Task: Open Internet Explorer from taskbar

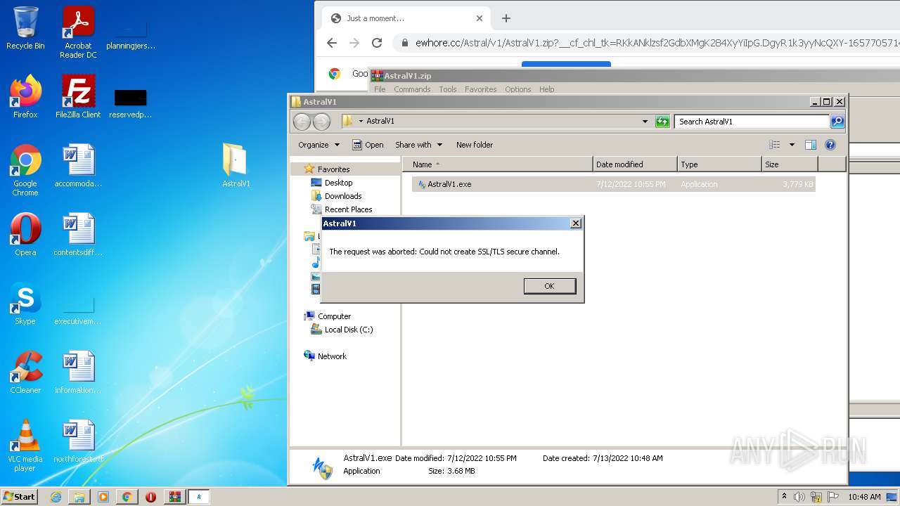Action: click(56, 497)
